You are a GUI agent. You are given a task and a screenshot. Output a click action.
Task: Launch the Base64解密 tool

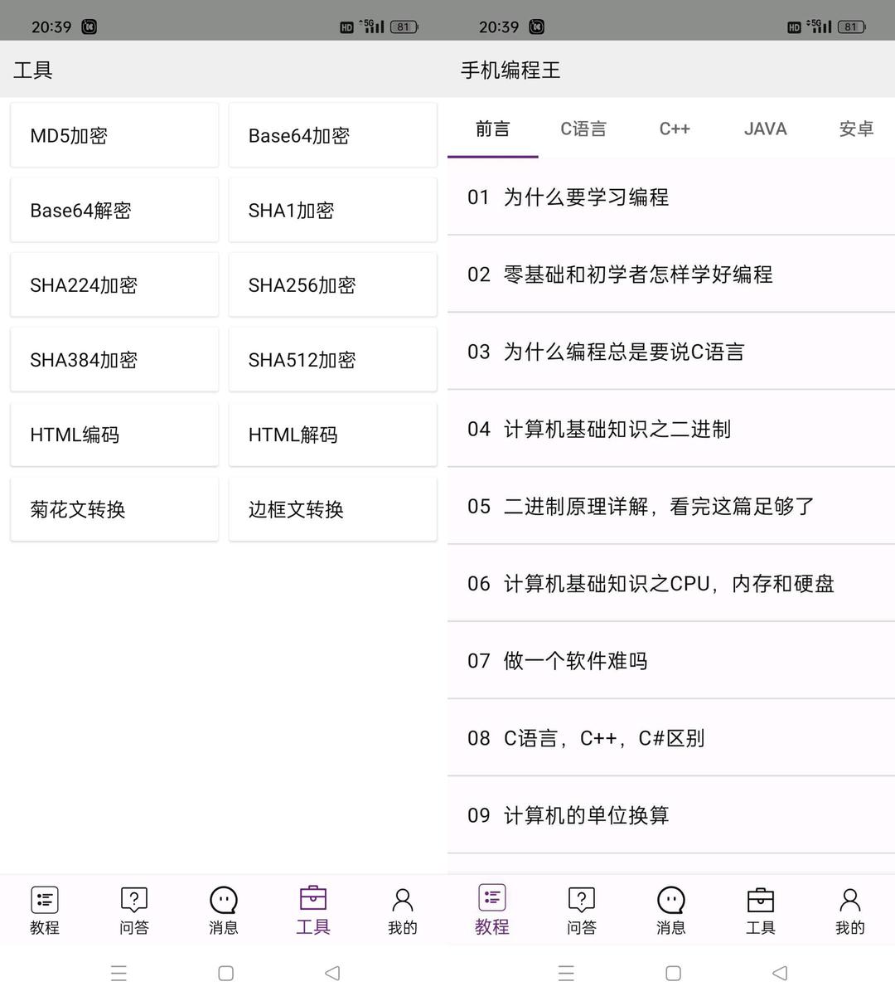click(114, 210)
